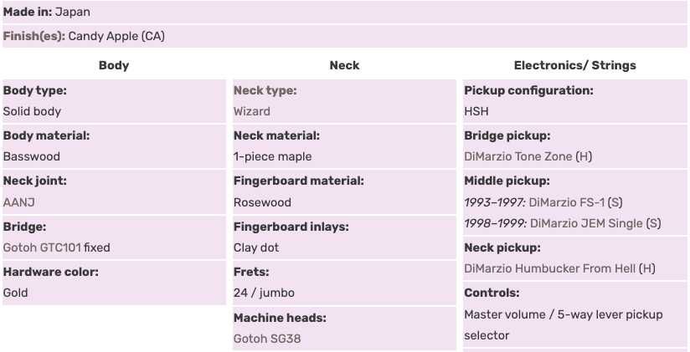Click the 1-piece maple neck material value
Viewport: 690px width, 352px height.
[x=272, y=156]
